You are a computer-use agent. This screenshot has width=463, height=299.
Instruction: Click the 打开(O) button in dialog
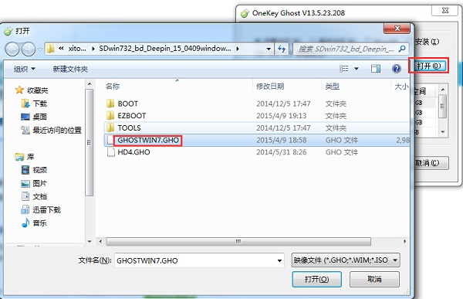(316, 279)
